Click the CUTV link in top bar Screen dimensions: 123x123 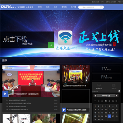(102, 2)
